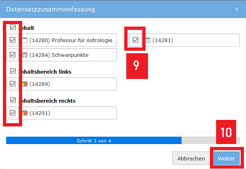Toggle checkbox for record 14289
This screenshot has width=246, height=169.
click(x=13, y=84)
